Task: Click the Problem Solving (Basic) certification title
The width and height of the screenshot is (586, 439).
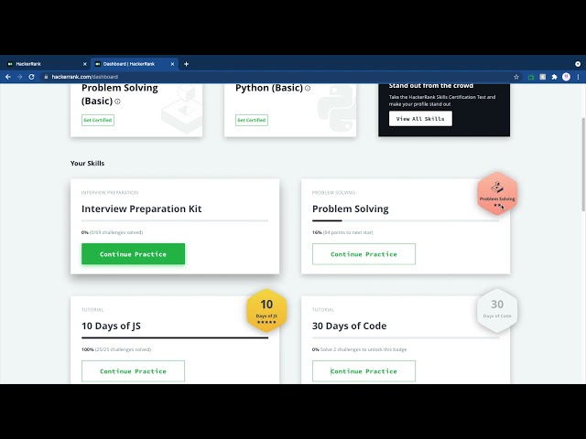Action: [120, 94]
